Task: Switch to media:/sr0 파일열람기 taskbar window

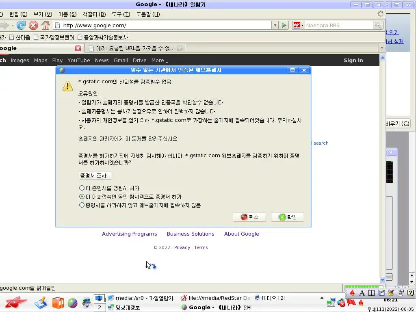Action: tap(141, 298)
